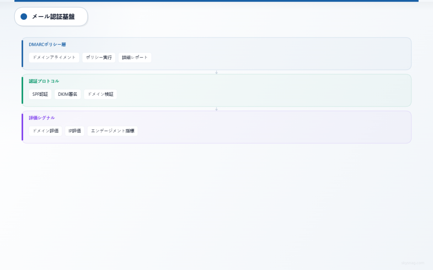Select the DKIM署名 node
Viewport: 433px width, 270px height.
68,94
